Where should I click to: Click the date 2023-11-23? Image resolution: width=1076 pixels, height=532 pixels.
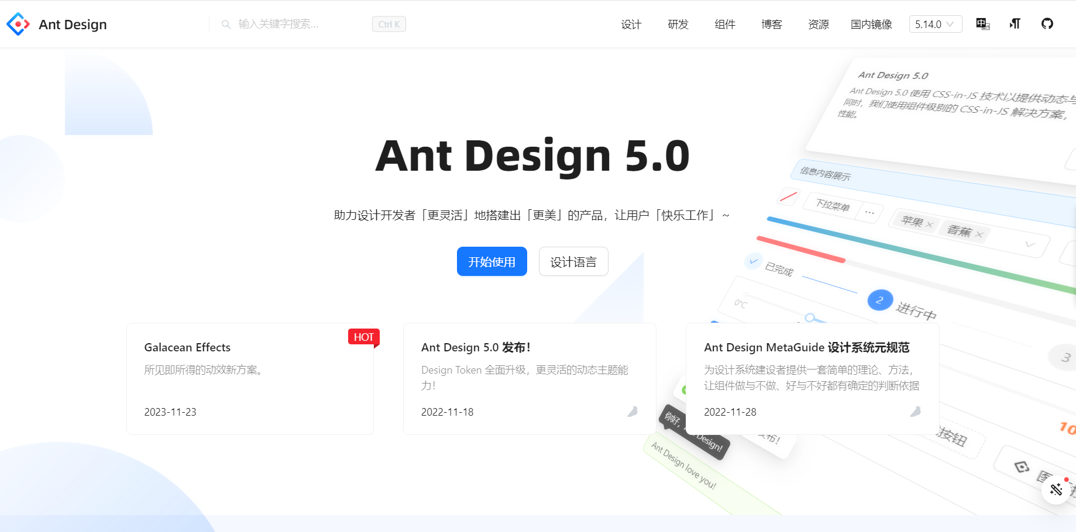170,412
